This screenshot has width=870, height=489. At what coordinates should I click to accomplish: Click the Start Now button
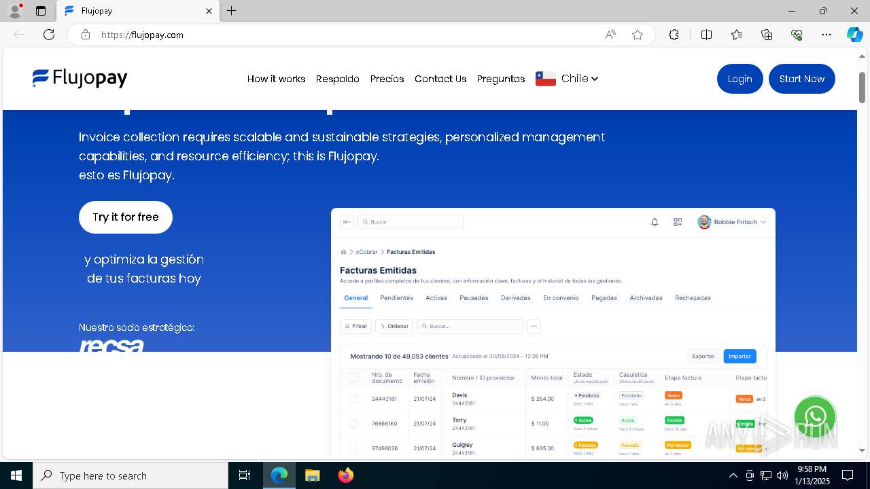[x=802, y=79]
